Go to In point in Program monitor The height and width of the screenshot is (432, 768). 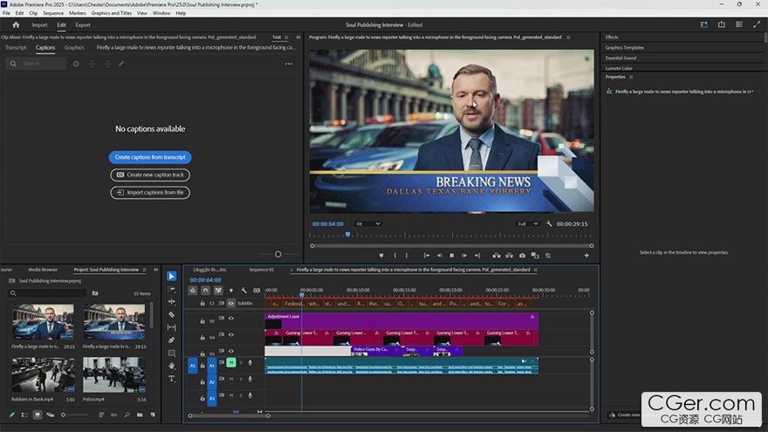(427, 255)
